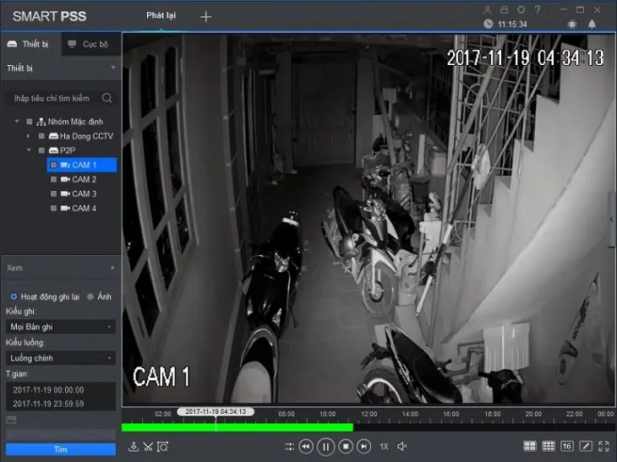
Task: Click the search magnifier icon
Action: [107, 98]
